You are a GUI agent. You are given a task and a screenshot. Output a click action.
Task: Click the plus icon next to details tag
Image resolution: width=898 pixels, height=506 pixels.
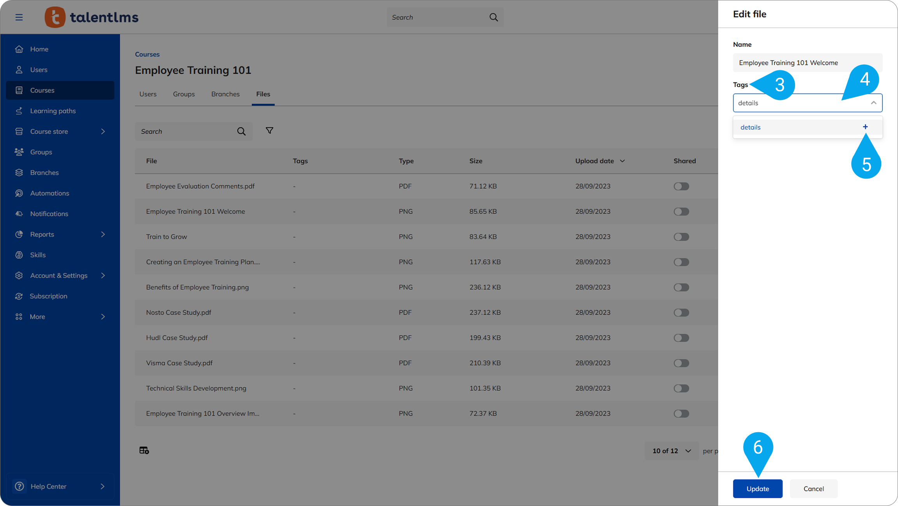tap(865, 127)
